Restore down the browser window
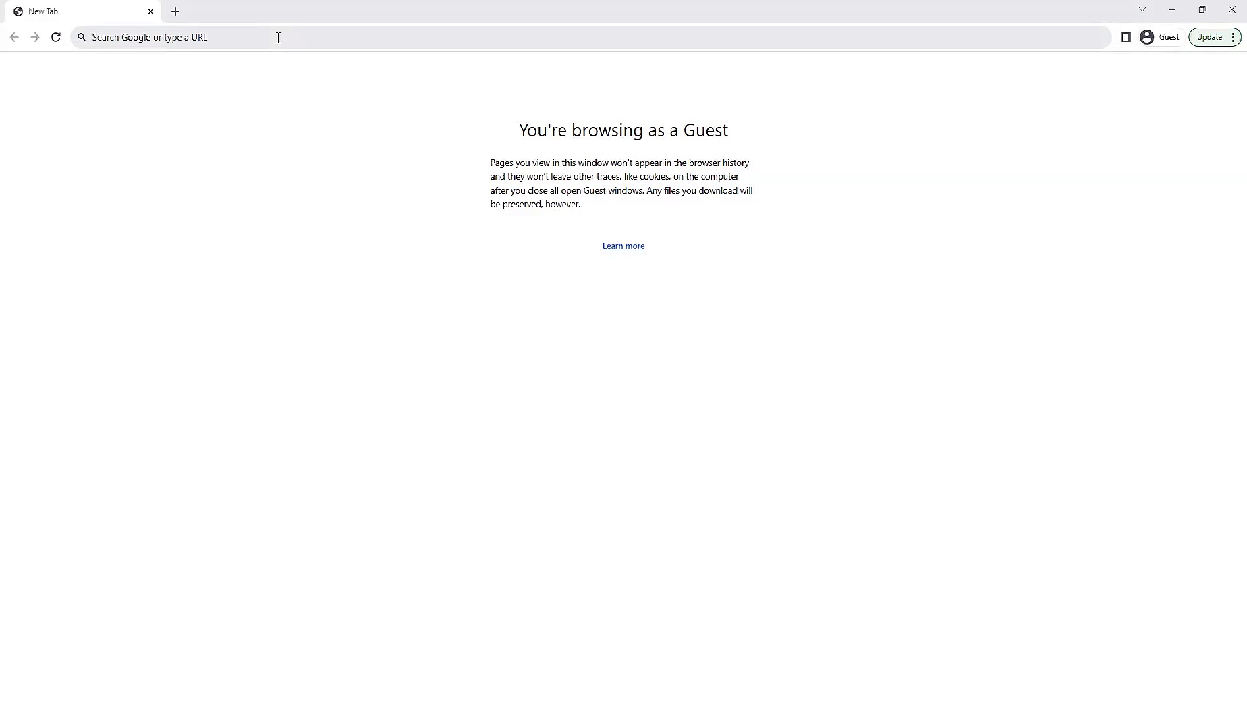The image size is (1247, 702). point(1202,9)
